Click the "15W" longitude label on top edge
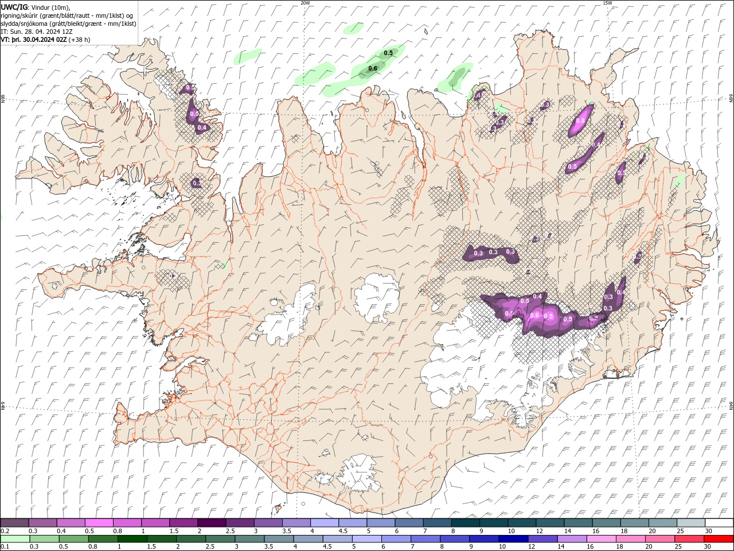The height and width of the screenshot is (551, 734). point(607,3)
